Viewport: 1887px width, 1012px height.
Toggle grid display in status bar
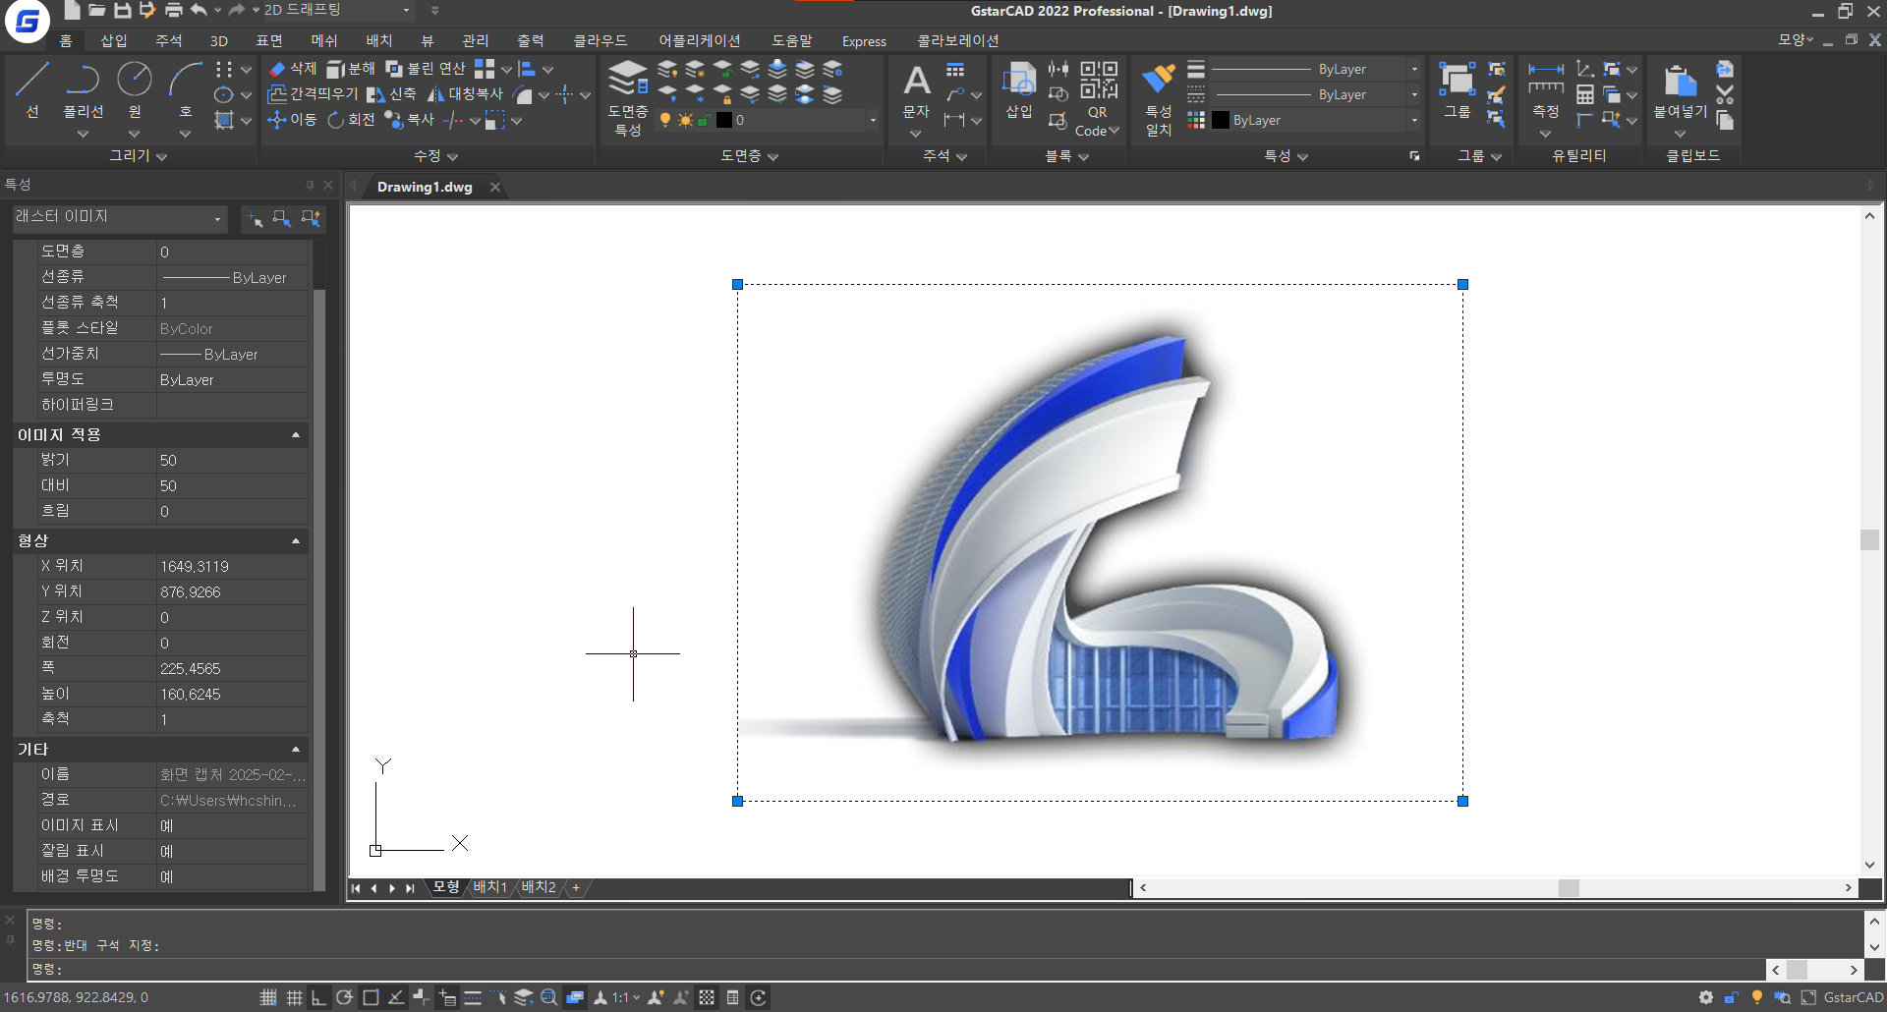click(x=294, y=997)
